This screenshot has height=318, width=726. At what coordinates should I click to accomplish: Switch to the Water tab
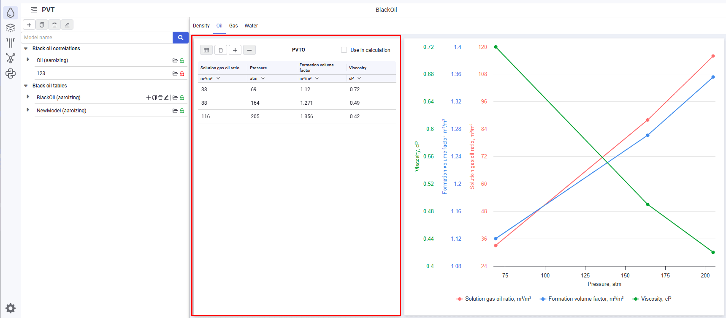click(251, 26)
